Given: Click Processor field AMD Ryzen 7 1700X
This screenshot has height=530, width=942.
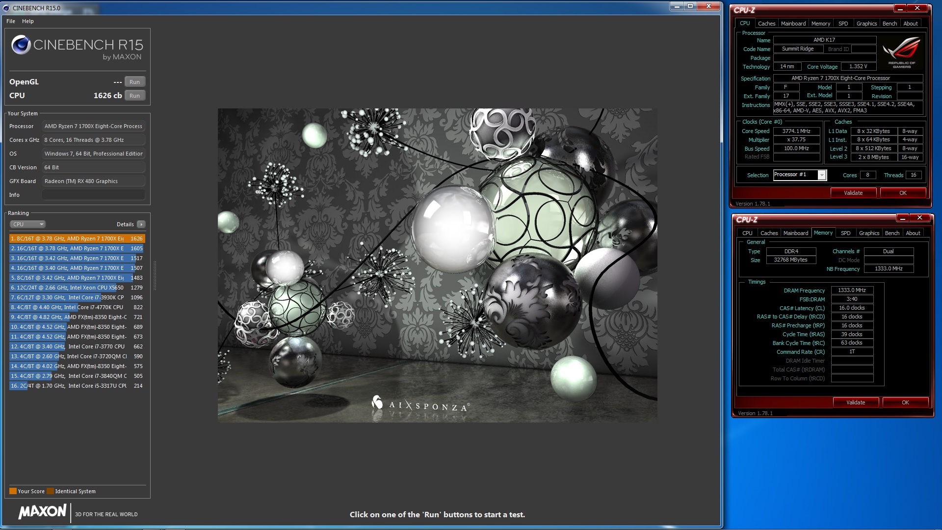Looking at the screenshot, I should click(x=93, y=126).
